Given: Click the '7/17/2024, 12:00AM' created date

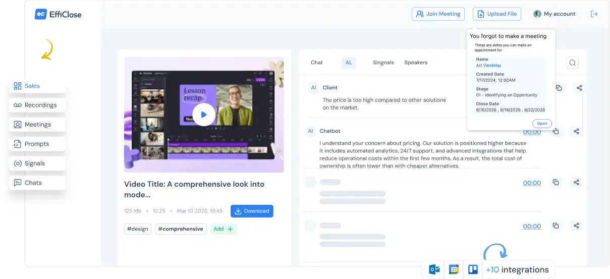Looking at the screenshot, I should pos(495,80).
